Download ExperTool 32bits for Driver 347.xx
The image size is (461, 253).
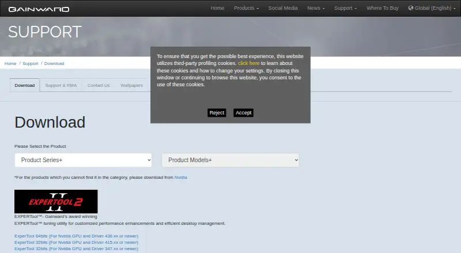click(76, 248)
